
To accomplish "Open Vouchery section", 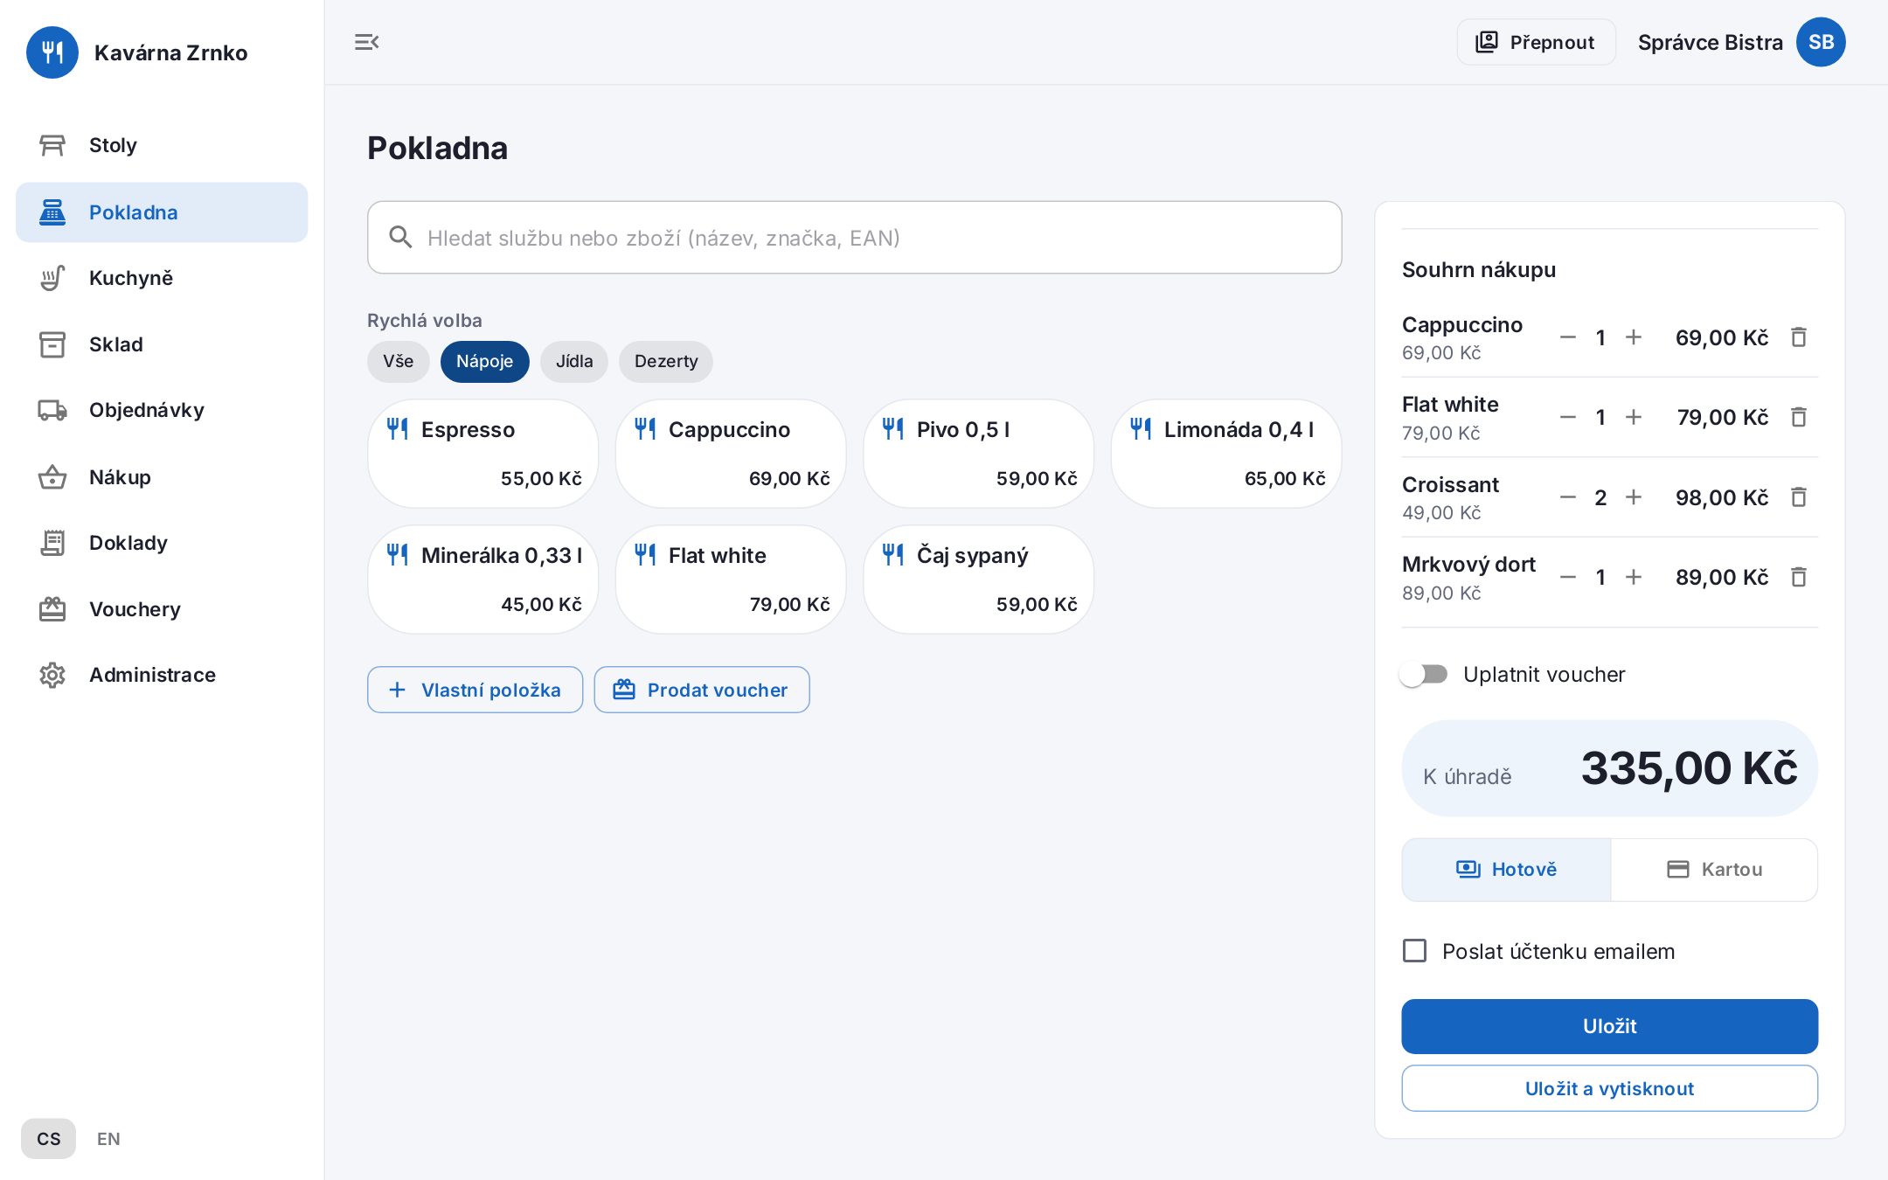I will [x=162, y=609].
